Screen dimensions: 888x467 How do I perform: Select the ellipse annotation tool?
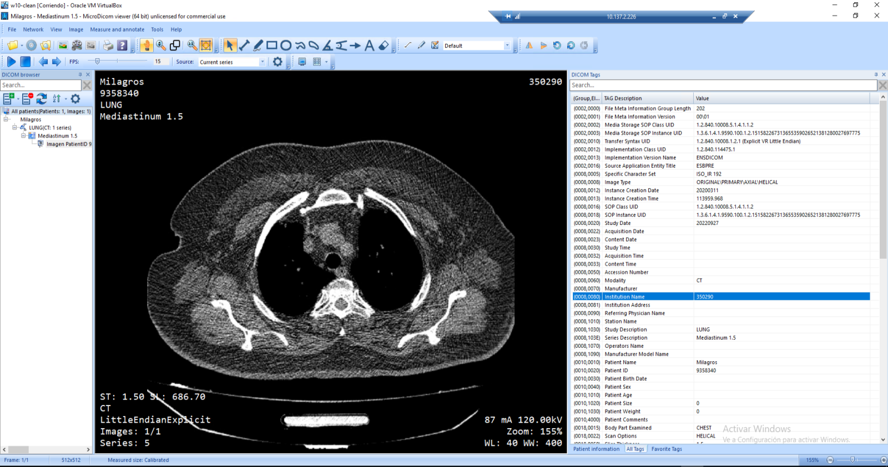coord(286,45)
